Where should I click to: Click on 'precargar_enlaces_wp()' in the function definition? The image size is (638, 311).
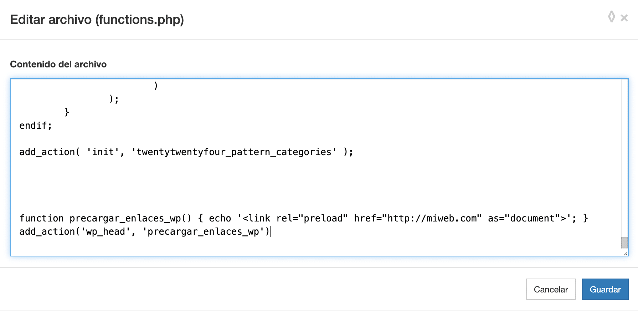coord(130,218)
